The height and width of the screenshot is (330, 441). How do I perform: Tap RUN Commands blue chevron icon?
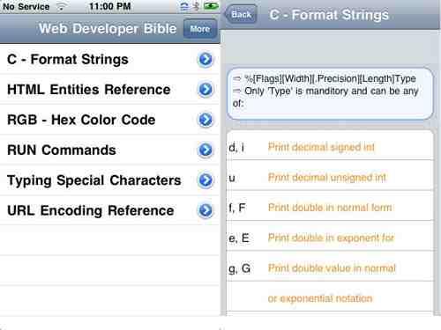pyautogui.click(x=206, y=150)
